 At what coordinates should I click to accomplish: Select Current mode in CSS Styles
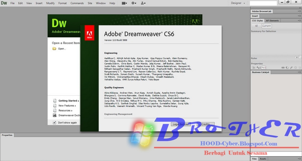[x=267, y=26]
